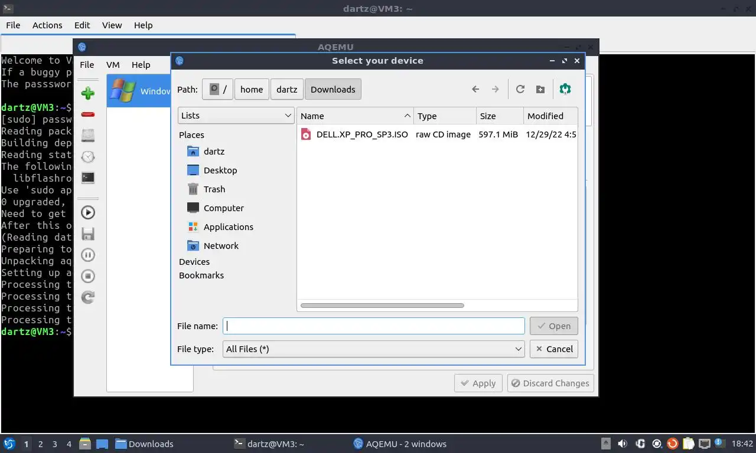Image resolution: width=756 pixels, height=453 pixels.
Task: Open the 'Lists' side pane dropdown
Action: pyautogui.click(x=236, y=116)
